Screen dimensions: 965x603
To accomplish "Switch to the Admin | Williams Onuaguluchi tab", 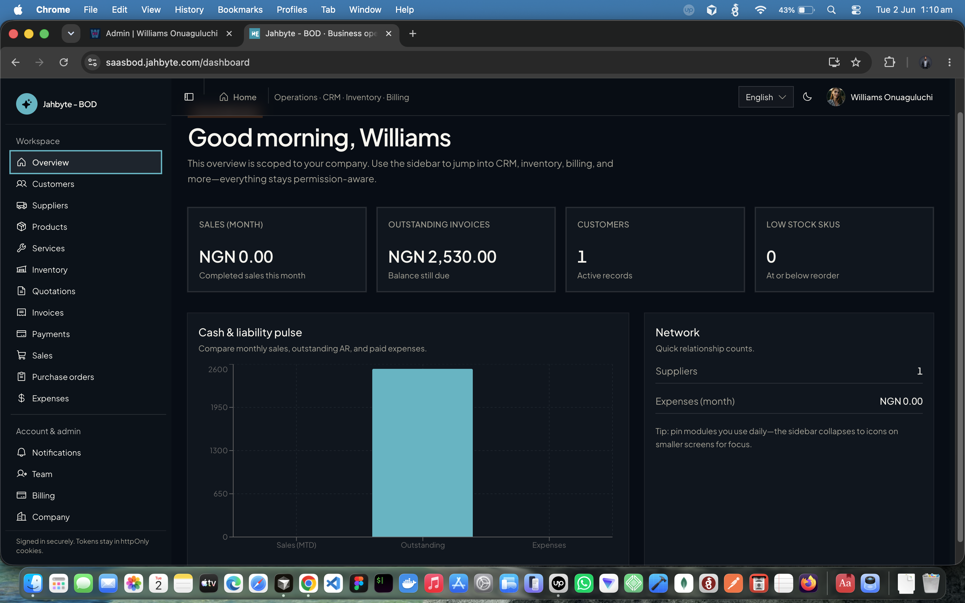I will [162, 33].
